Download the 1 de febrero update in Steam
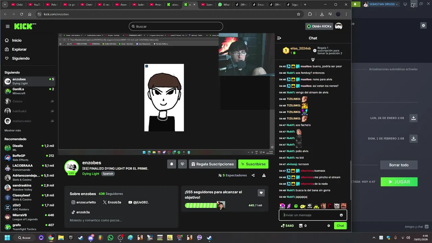 pos(413,138)
